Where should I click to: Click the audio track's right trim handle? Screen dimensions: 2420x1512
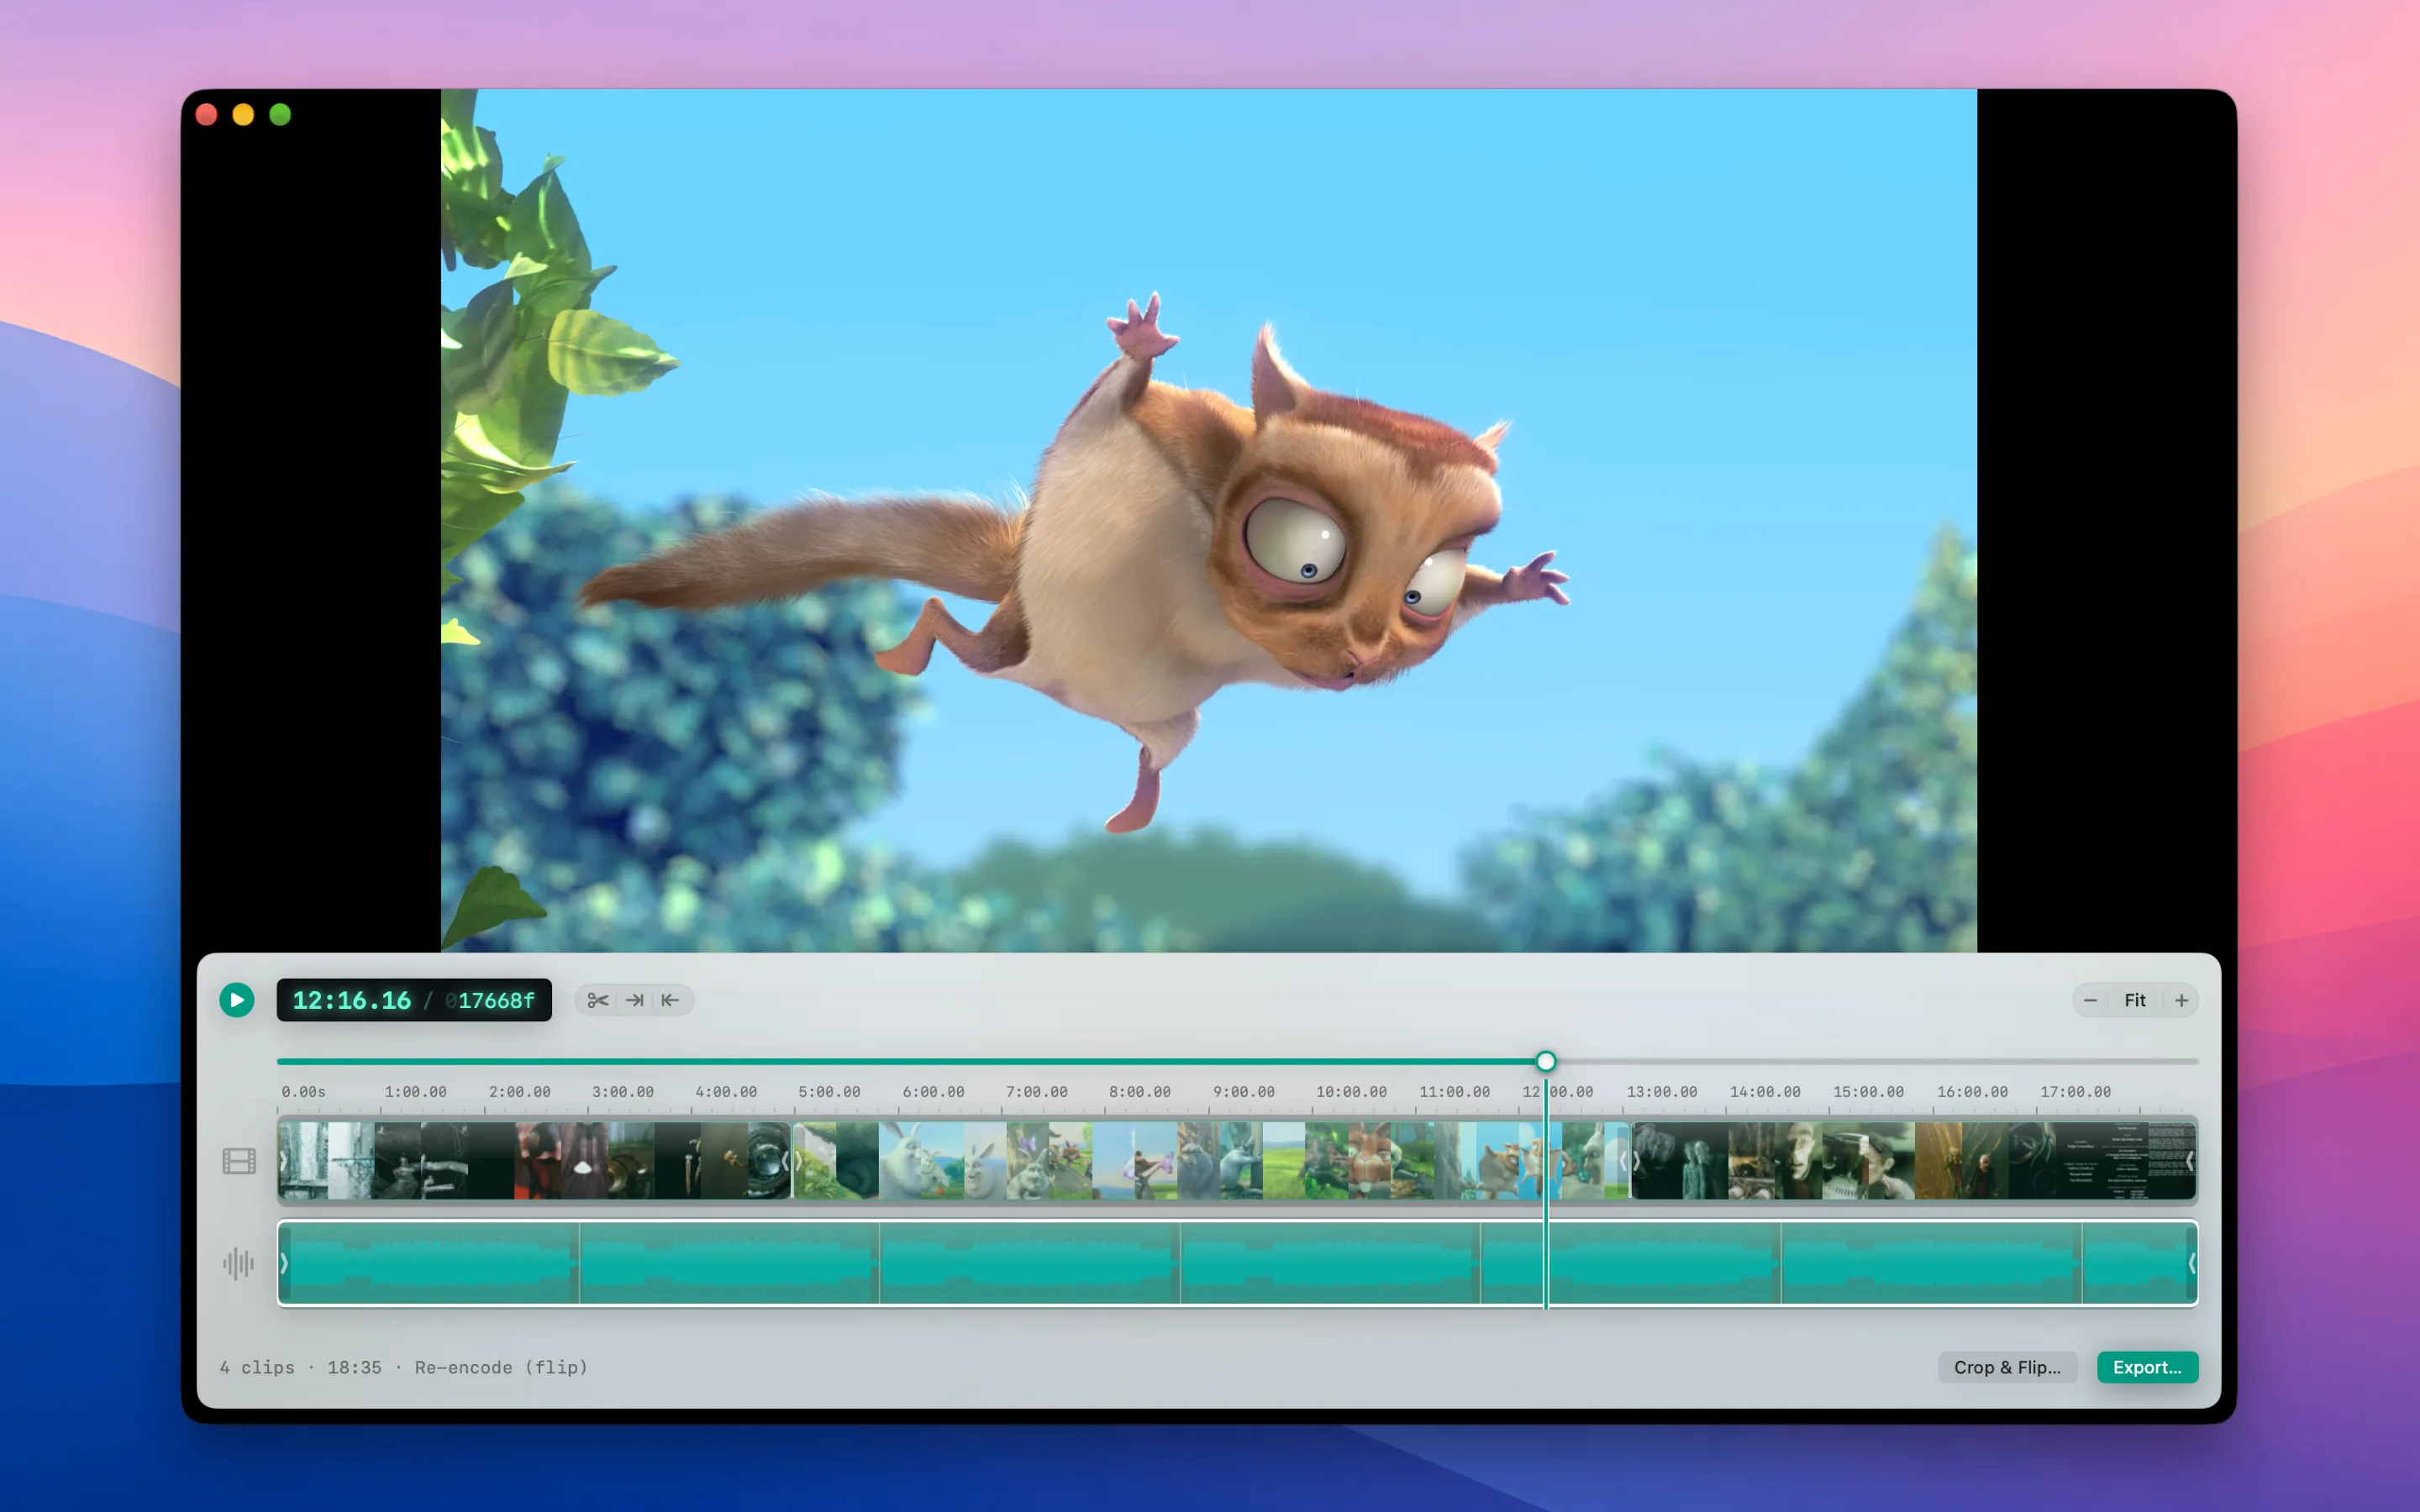pos(2191,1264)
